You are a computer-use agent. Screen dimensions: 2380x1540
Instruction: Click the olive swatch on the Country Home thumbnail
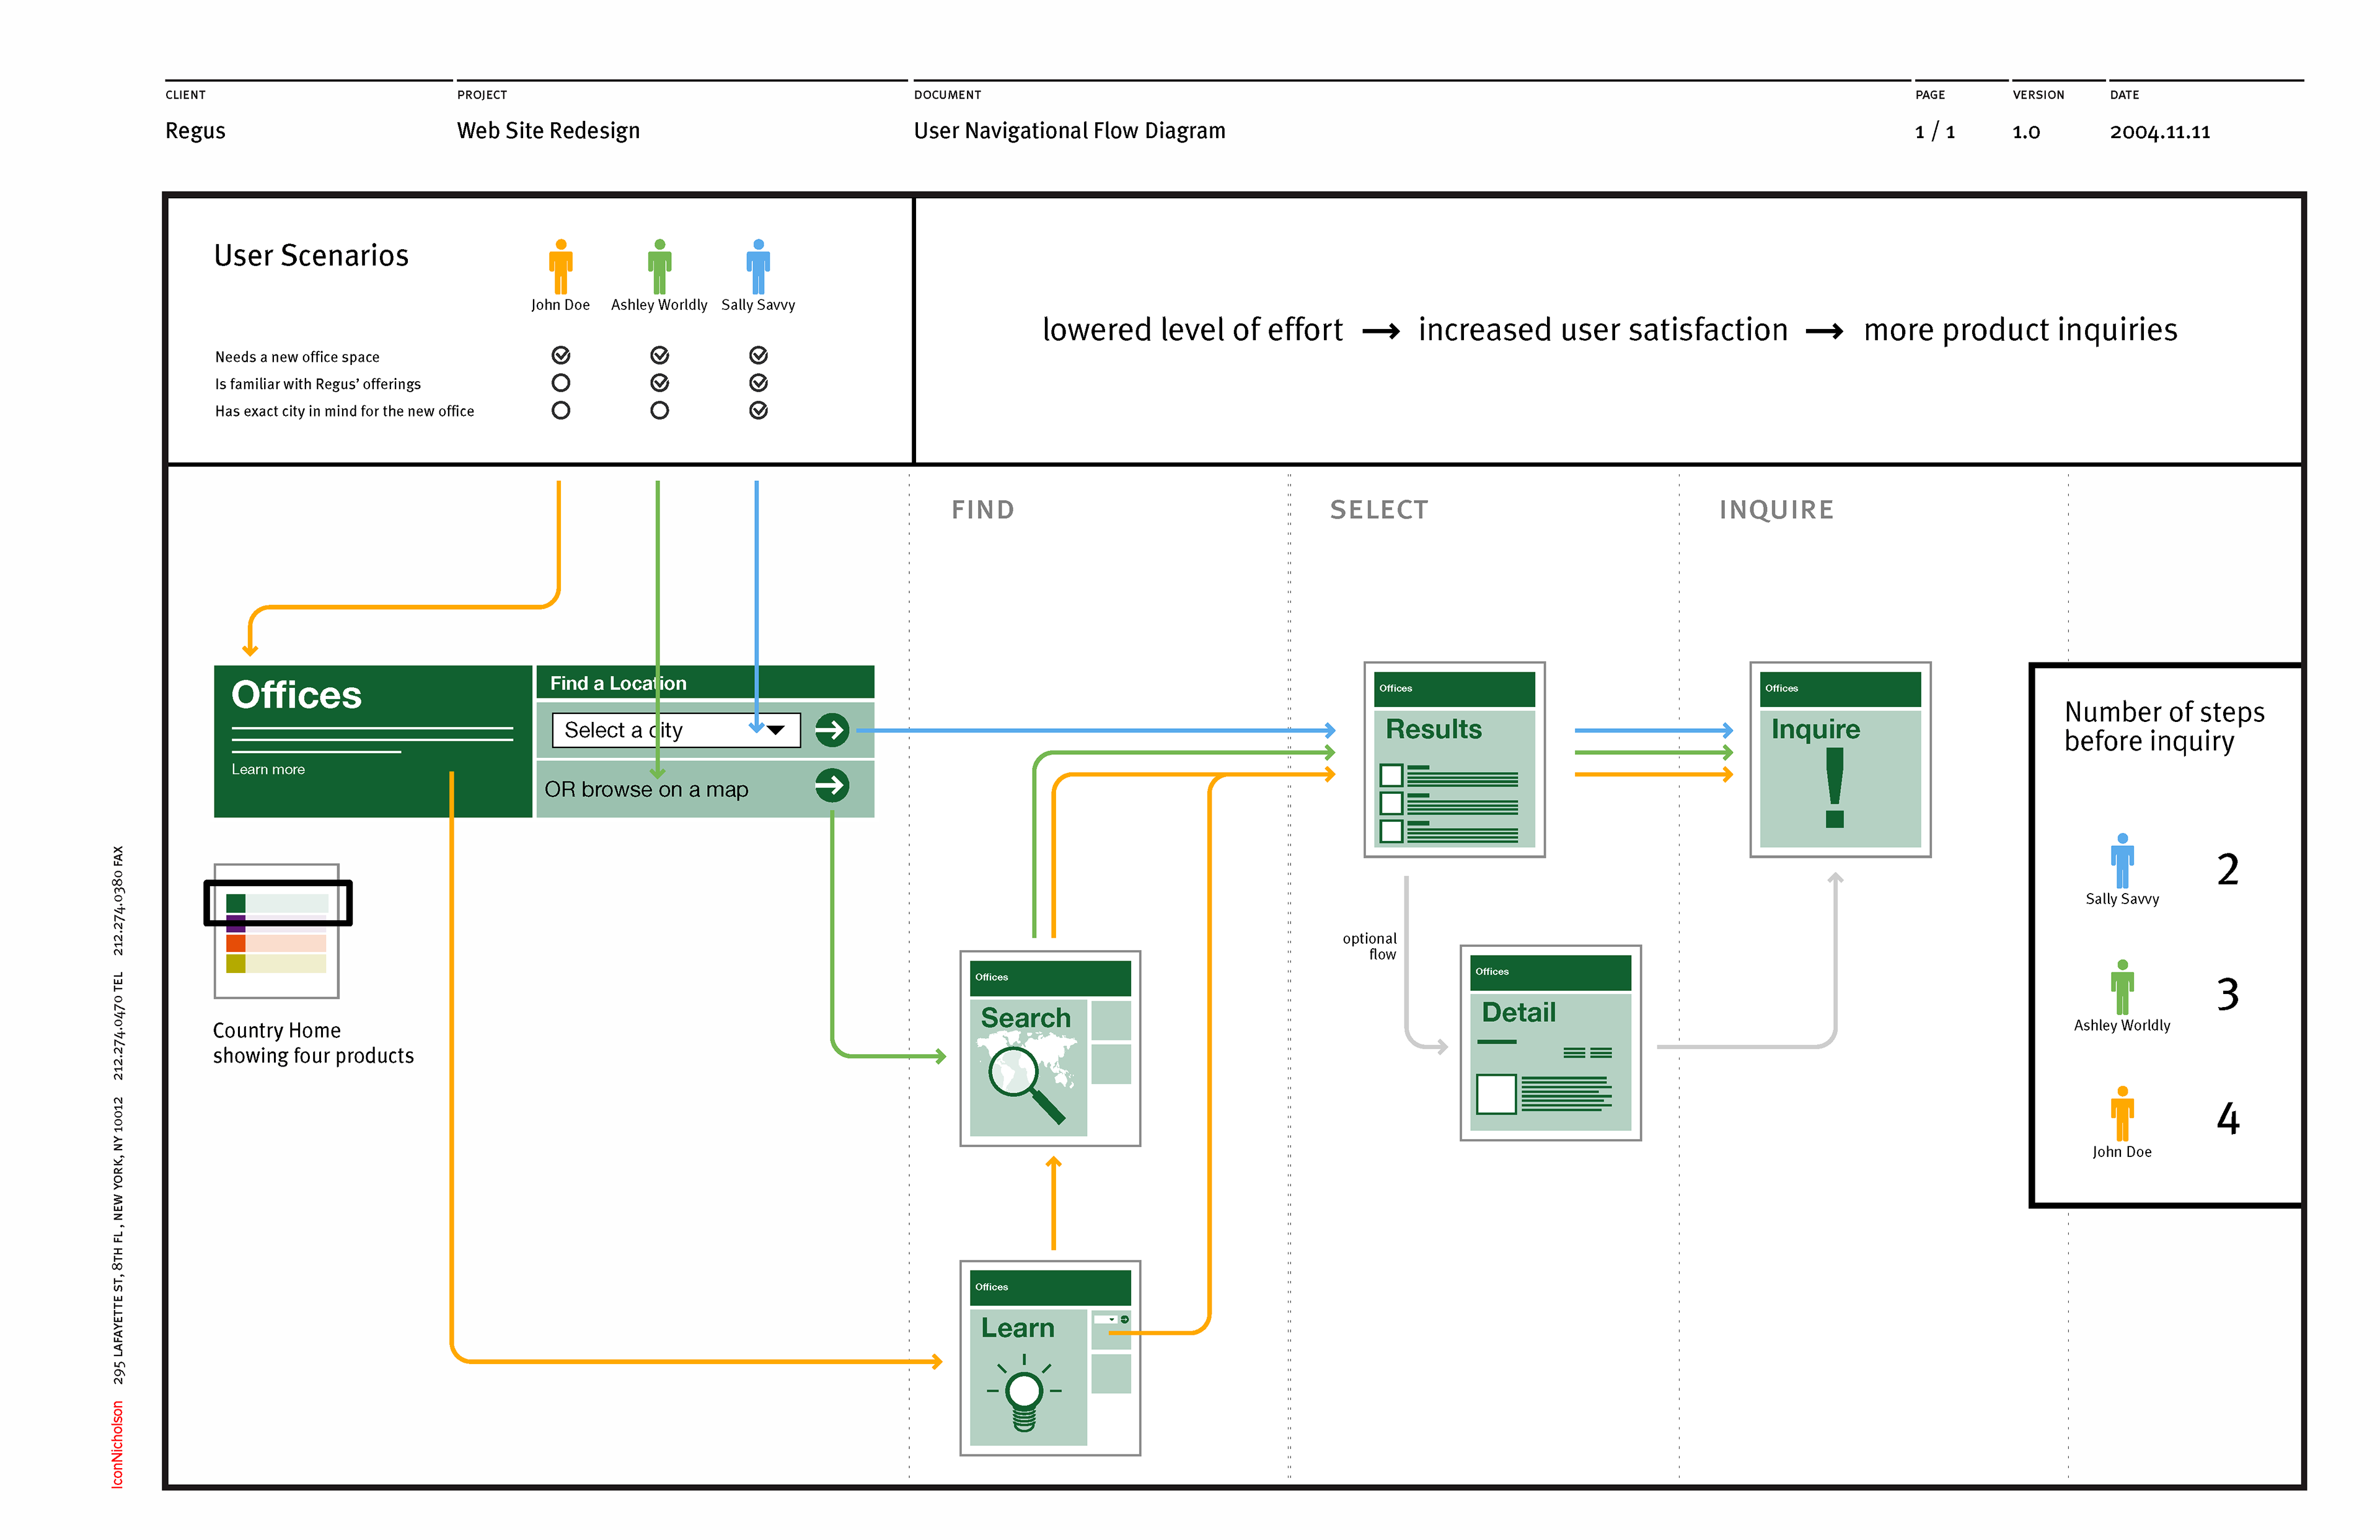tap(236, 963)
